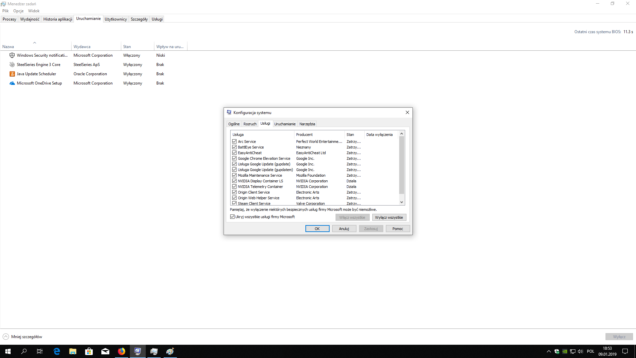Open the Action Center notification icon
This screenshot has width=636, height=358.
pos(625,351)
